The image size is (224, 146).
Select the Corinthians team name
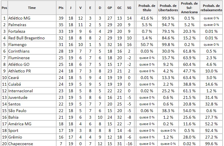[x=19, y=51]
